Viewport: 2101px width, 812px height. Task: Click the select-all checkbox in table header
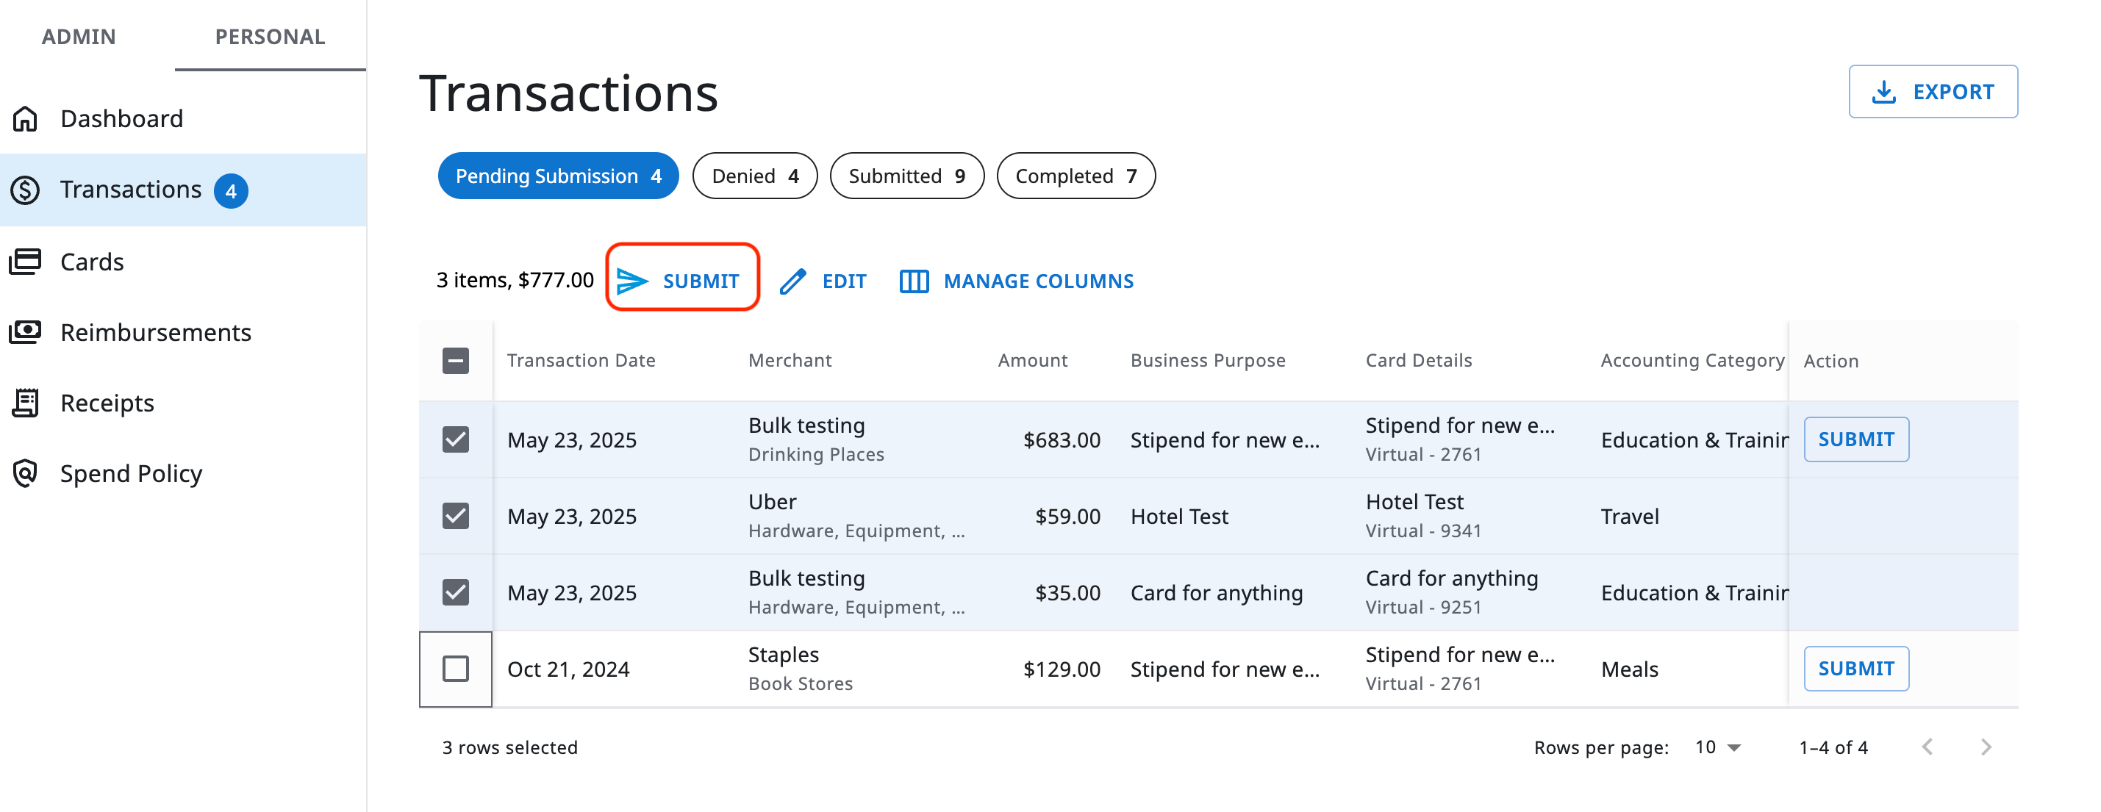click(x=455, y=360)
